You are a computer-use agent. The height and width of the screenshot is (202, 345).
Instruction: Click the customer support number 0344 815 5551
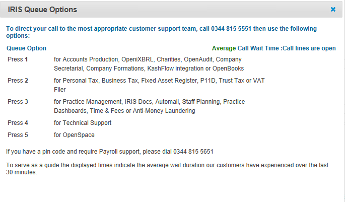[x=224, y=29]
